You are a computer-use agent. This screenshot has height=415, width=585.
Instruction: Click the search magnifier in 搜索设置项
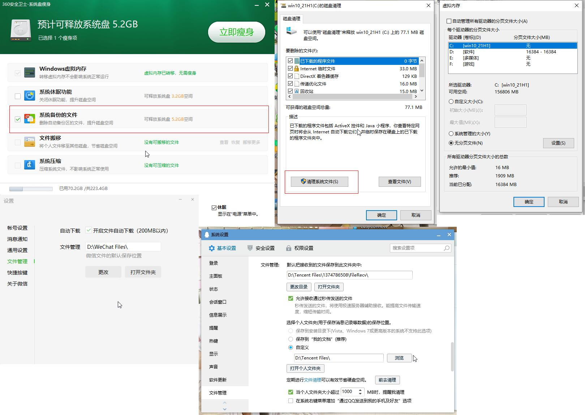coord(447,248)
